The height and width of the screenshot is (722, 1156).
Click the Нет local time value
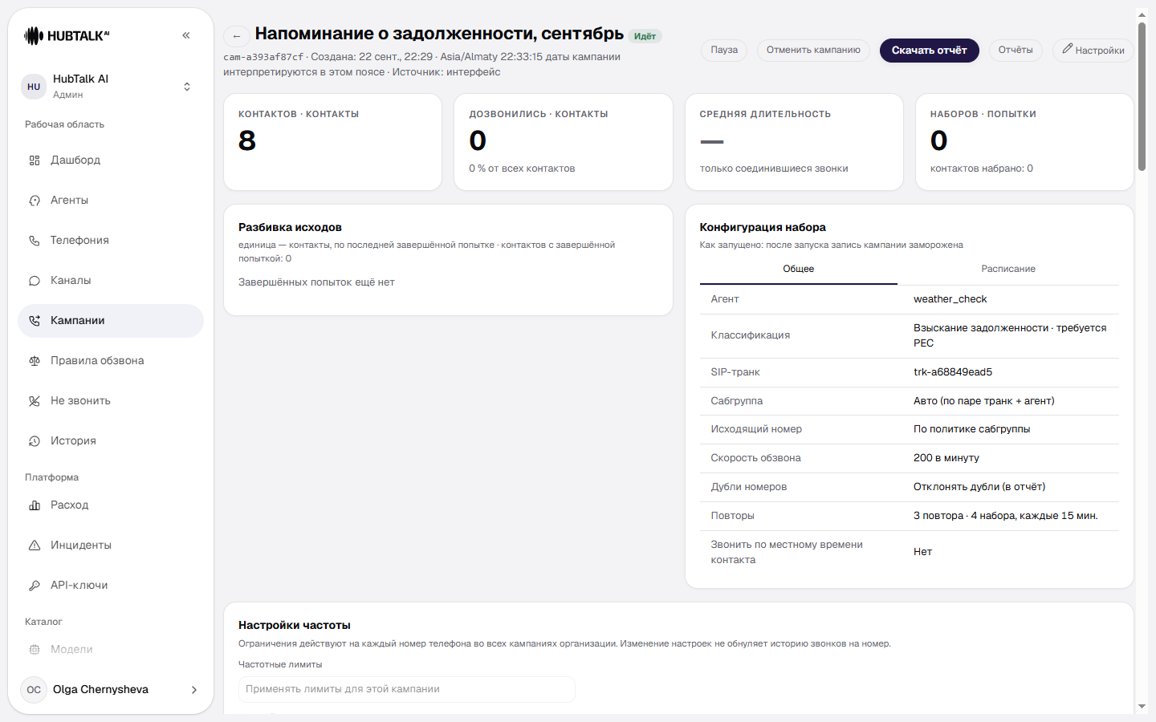[x=922, y=552]
